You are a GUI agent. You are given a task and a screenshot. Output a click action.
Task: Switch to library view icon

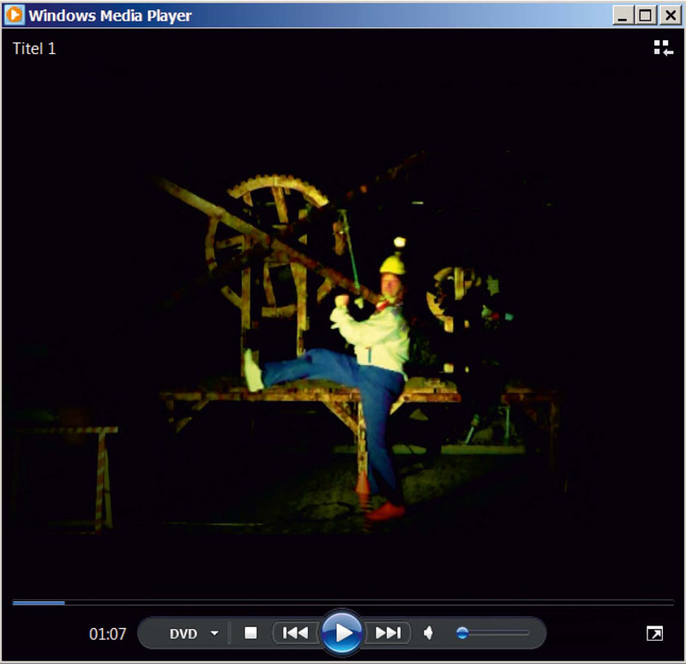point(663,48)
